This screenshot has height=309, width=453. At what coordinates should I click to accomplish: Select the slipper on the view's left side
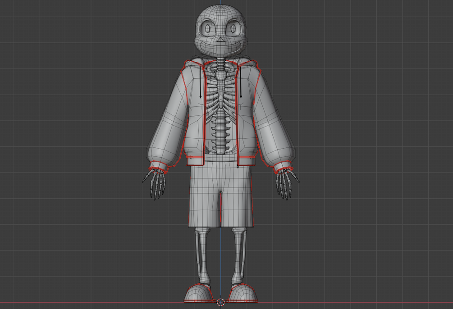[199, 293]
